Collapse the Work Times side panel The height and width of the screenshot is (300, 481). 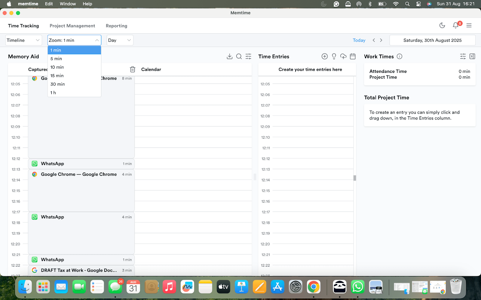point(472,56)
